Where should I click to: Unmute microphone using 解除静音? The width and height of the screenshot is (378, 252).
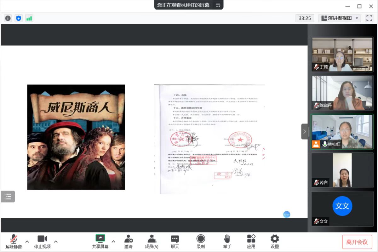click(x=14, y=242)
